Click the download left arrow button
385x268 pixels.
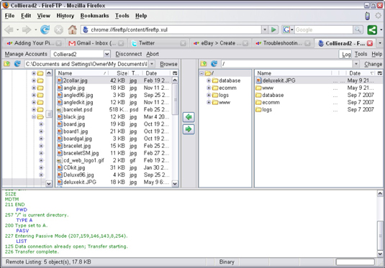[189, 117]
